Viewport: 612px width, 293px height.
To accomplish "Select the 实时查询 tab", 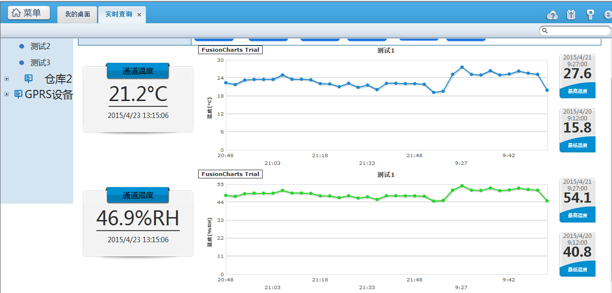I will (119, 15).
